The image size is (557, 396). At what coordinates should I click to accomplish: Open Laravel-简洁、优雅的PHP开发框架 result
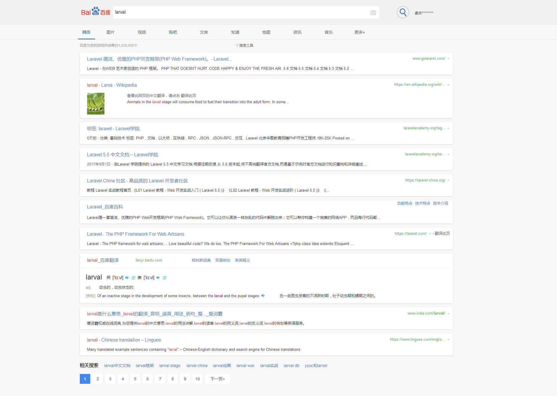click(x=159, y=59)
